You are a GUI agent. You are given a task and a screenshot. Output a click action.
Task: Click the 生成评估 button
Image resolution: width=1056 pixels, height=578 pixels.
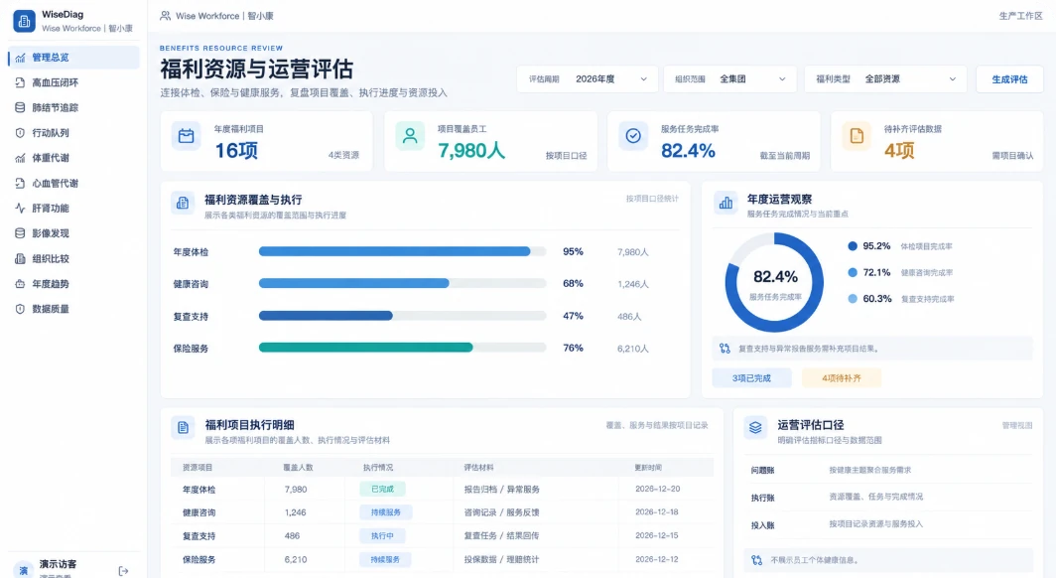(1009, 78)
